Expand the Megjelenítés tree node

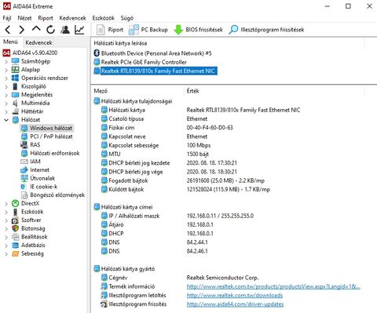(x=6, y=95)
